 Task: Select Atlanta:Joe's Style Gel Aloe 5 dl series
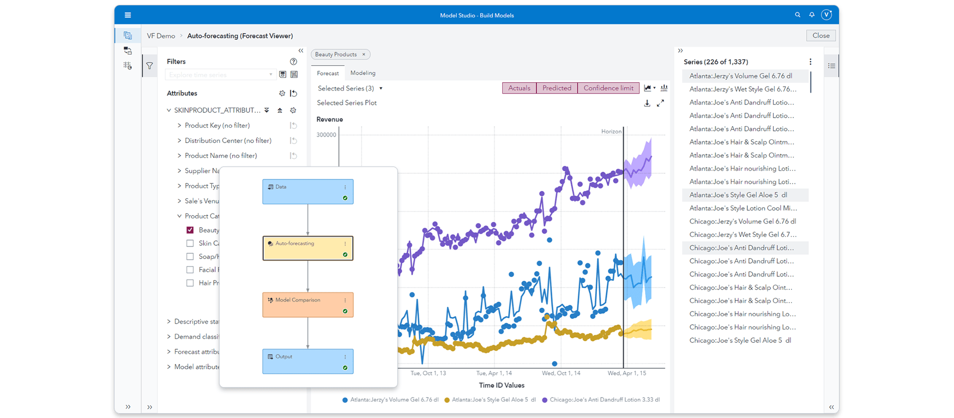point(738,195)
